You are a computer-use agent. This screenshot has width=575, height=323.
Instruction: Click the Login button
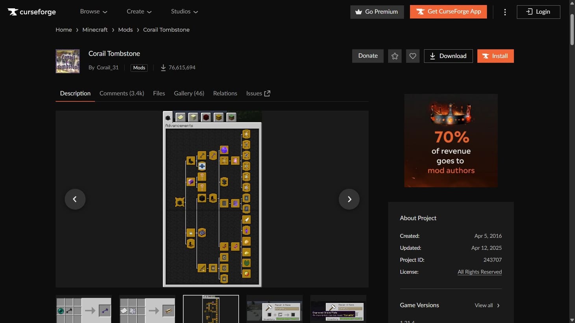pyautogui.click(x=538, y=12)
